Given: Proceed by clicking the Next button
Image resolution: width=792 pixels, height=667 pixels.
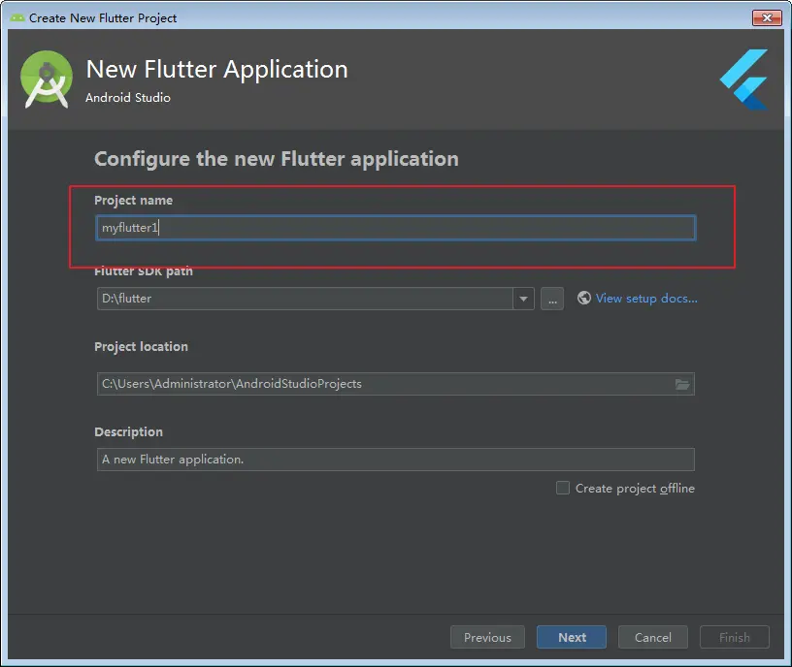Looking at the screenshot, I should click(x=571, y=637).
